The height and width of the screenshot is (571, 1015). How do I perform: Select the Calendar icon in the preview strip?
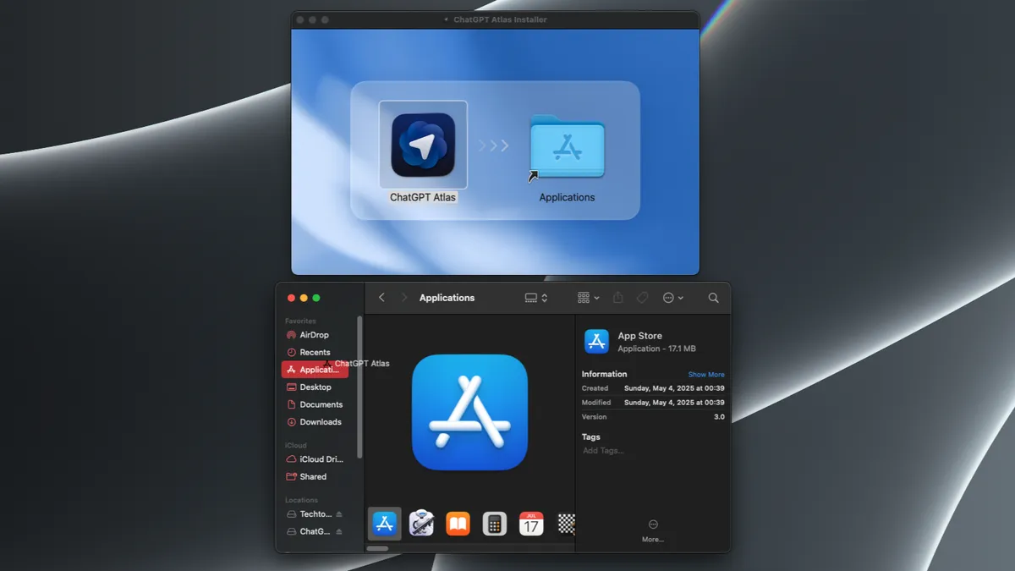(530, 524)
